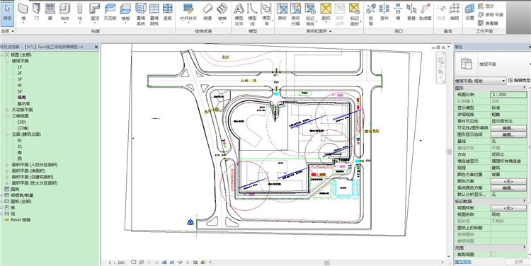531x266 pixels.
Task: Select the 门 (Door) tool
Action: pos(37,13)
